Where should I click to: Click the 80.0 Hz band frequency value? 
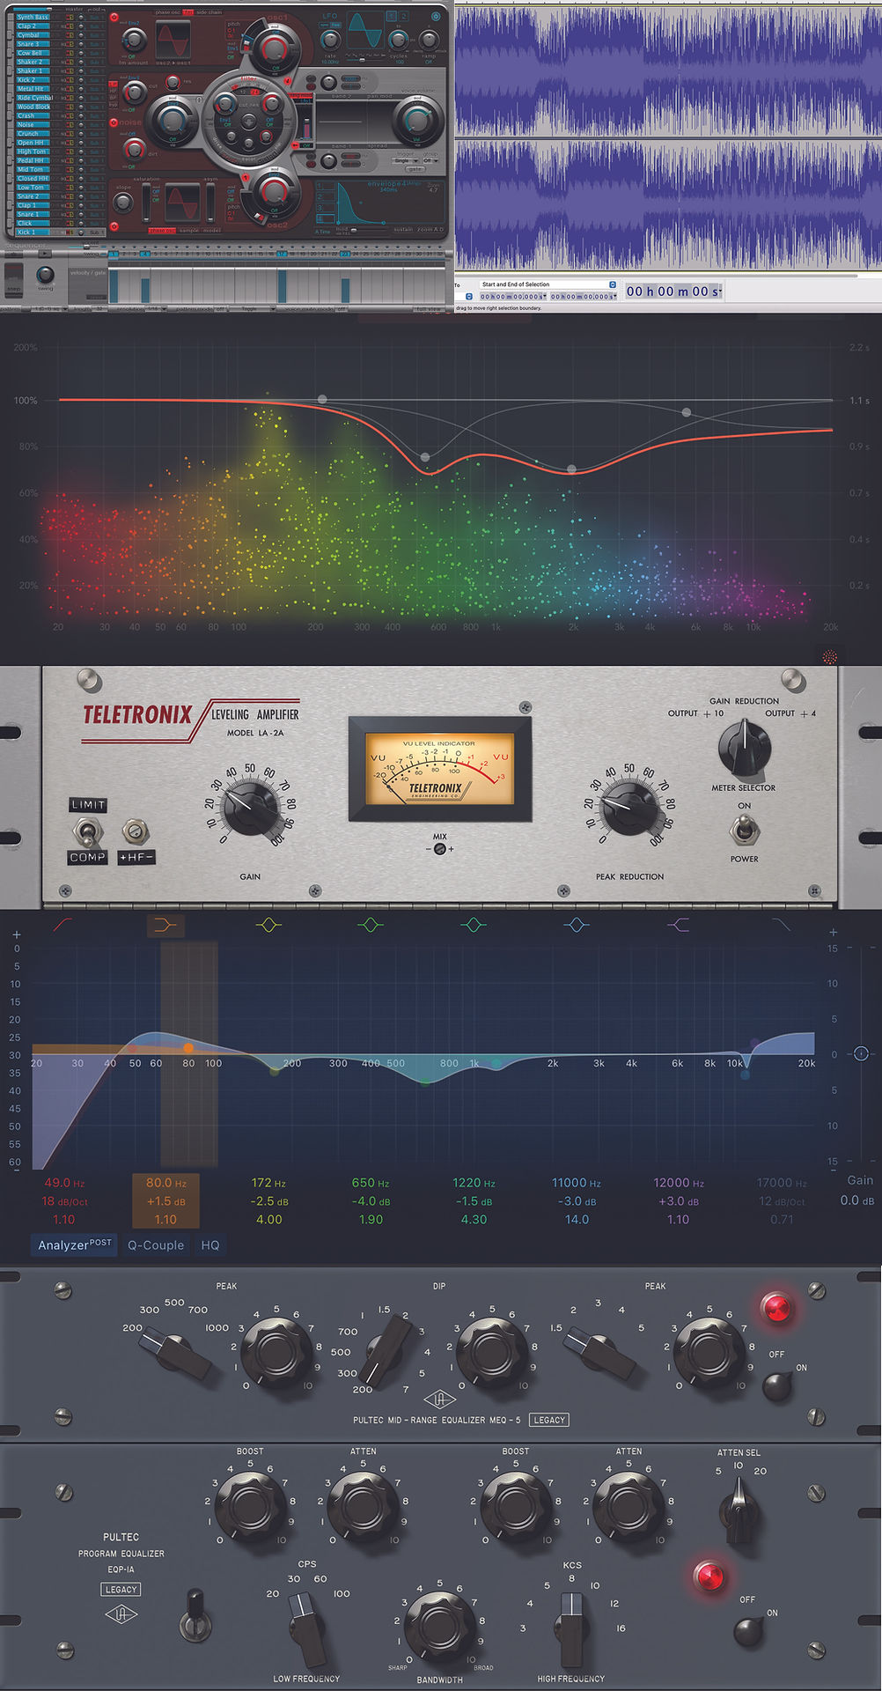tap(165, 1183)
